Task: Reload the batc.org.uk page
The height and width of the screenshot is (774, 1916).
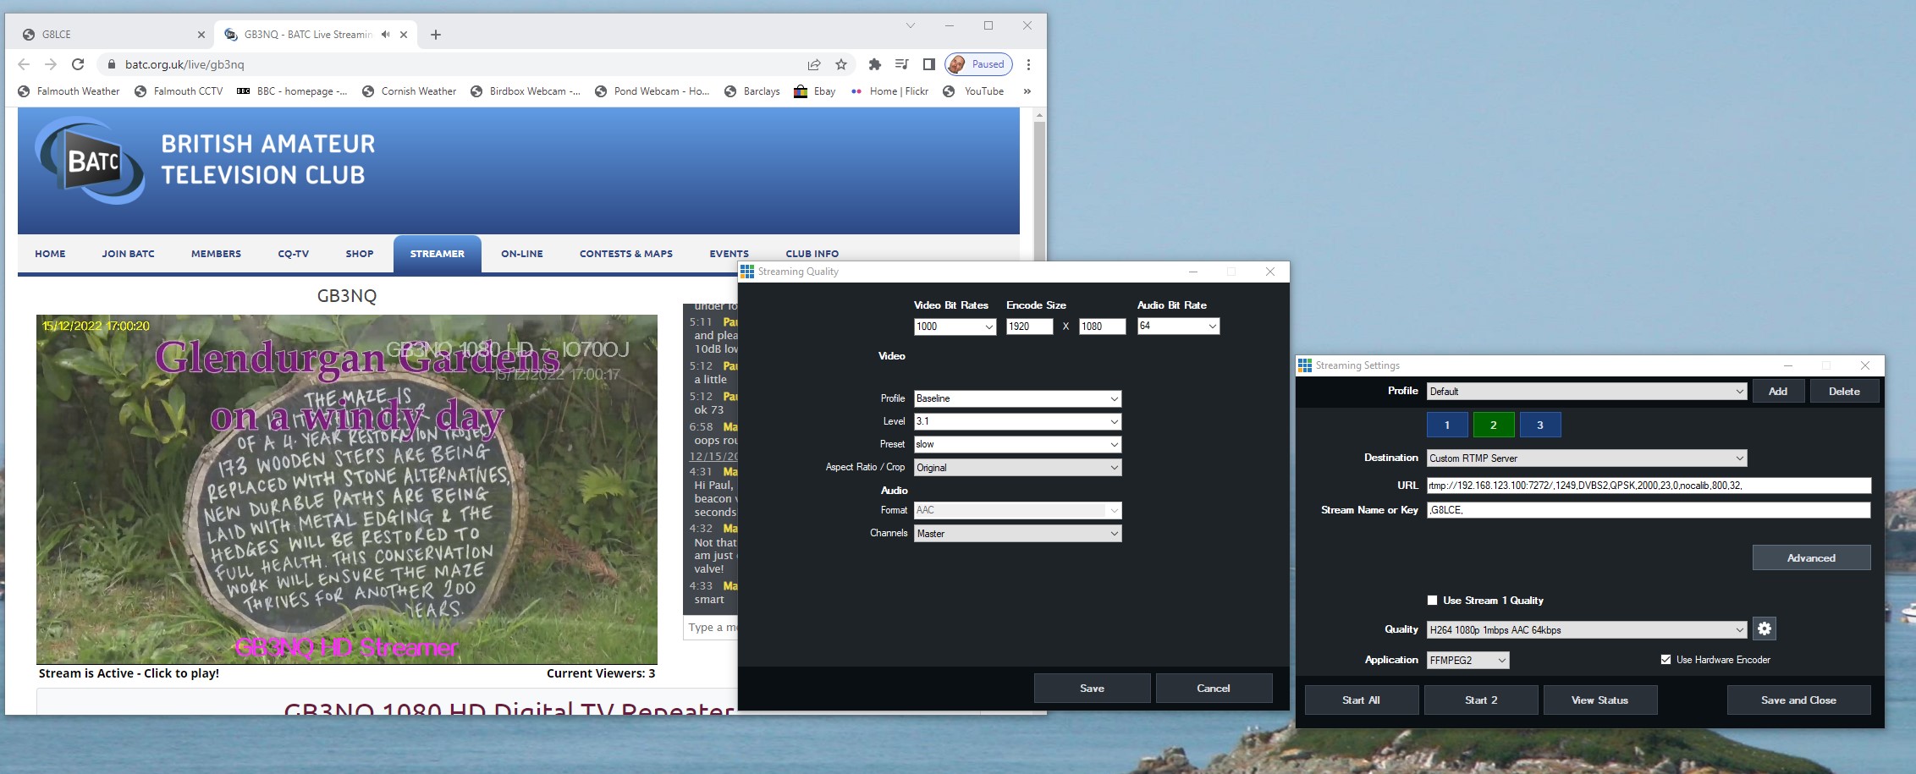Action: [78, 64]
